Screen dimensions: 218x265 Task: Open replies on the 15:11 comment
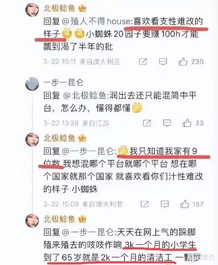[163, 62]
